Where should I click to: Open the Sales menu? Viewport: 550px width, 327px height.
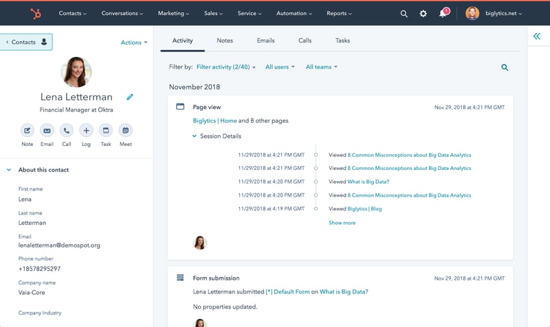point(213,13)
